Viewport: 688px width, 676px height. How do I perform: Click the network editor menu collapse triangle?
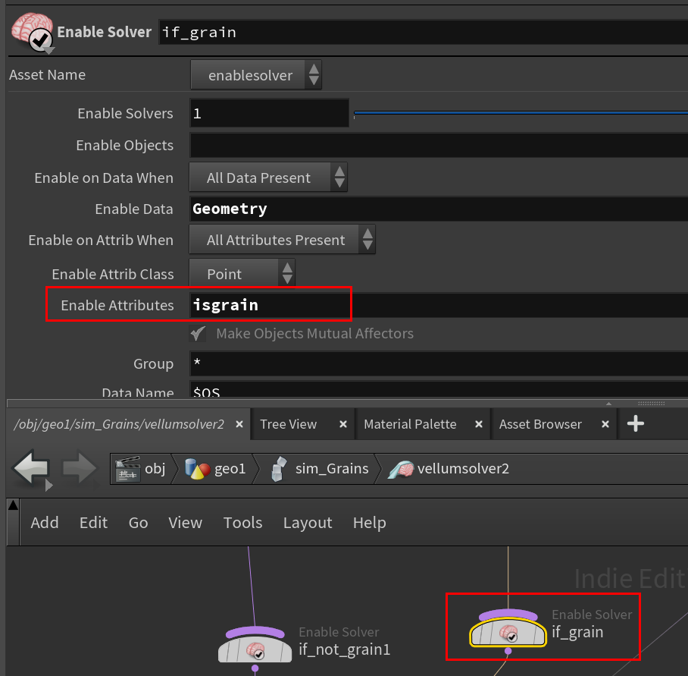click(13, 505)
